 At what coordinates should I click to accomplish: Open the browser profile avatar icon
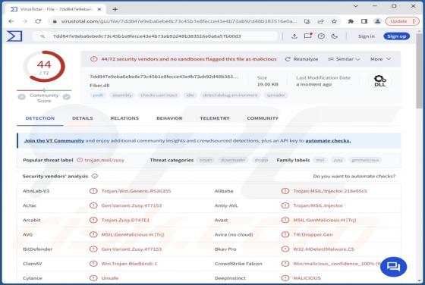tap(377, 21)
